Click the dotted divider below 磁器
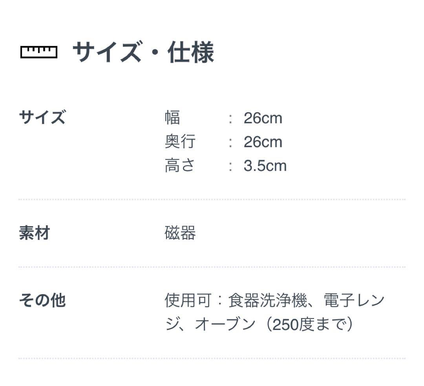Viewport: 424px width, 386px height. [212, 267]
